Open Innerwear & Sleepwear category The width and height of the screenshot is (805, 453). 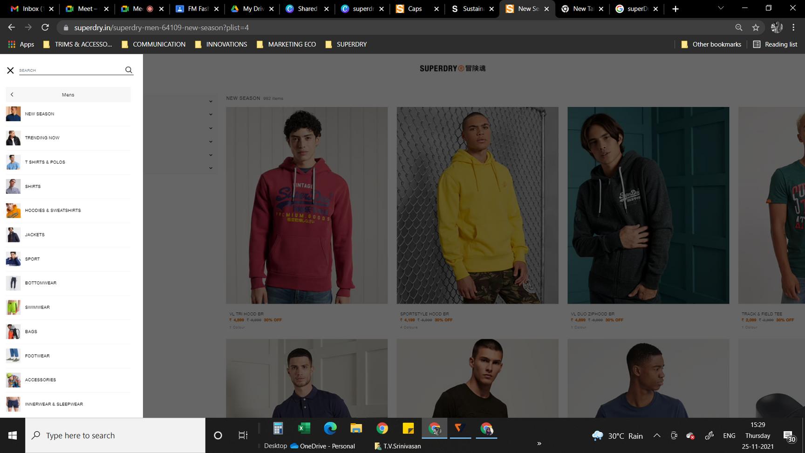54,404
